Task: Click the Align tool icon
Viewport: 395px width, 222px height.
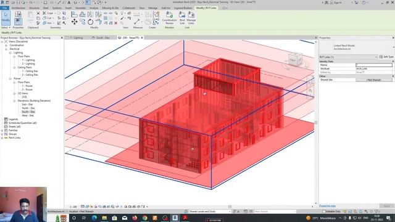Action: click(74, 14)
